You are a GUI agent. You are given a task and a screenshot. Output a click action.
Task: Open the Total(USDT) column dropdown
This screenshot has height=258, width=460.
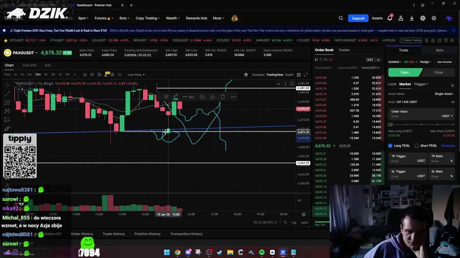click(371, 68)
